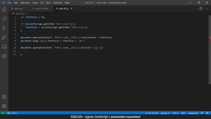Click 'fontSize = localStorage.getItem' line 4
The image size is (211, 119).
57,27
